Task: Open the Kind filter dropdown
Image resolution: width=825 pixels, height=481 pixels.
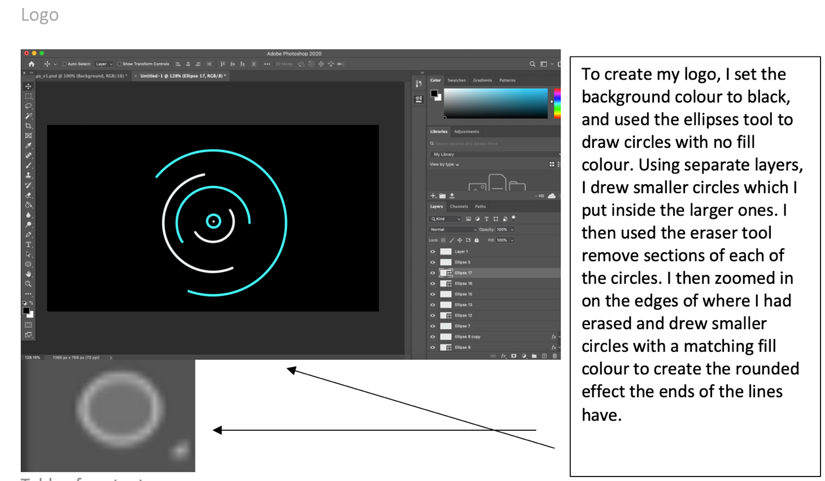Action: 446,219
